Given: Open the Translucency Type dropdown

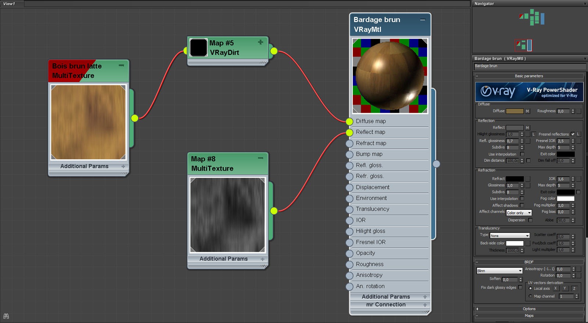Looking at the screenshot, I should pyautogui.click(x=510, y=236).
